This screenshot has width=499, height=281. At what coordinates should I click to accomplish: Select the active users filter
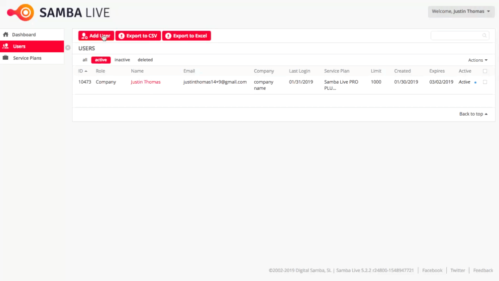click(x=101, y=60)
